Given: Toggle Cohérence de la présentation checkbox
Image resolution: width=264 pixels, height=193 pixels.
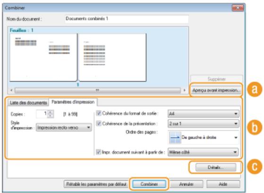Looking at the screenshot, I should click(99, 124).
